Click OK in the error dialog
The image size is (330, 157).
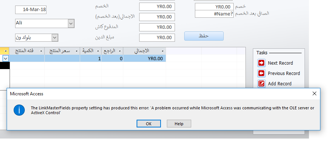click(x=149, y=124)
